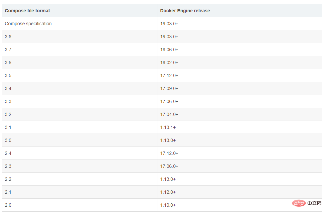Open the 2.2 version link
The image size is (325, 214).
tap(8, 179)
